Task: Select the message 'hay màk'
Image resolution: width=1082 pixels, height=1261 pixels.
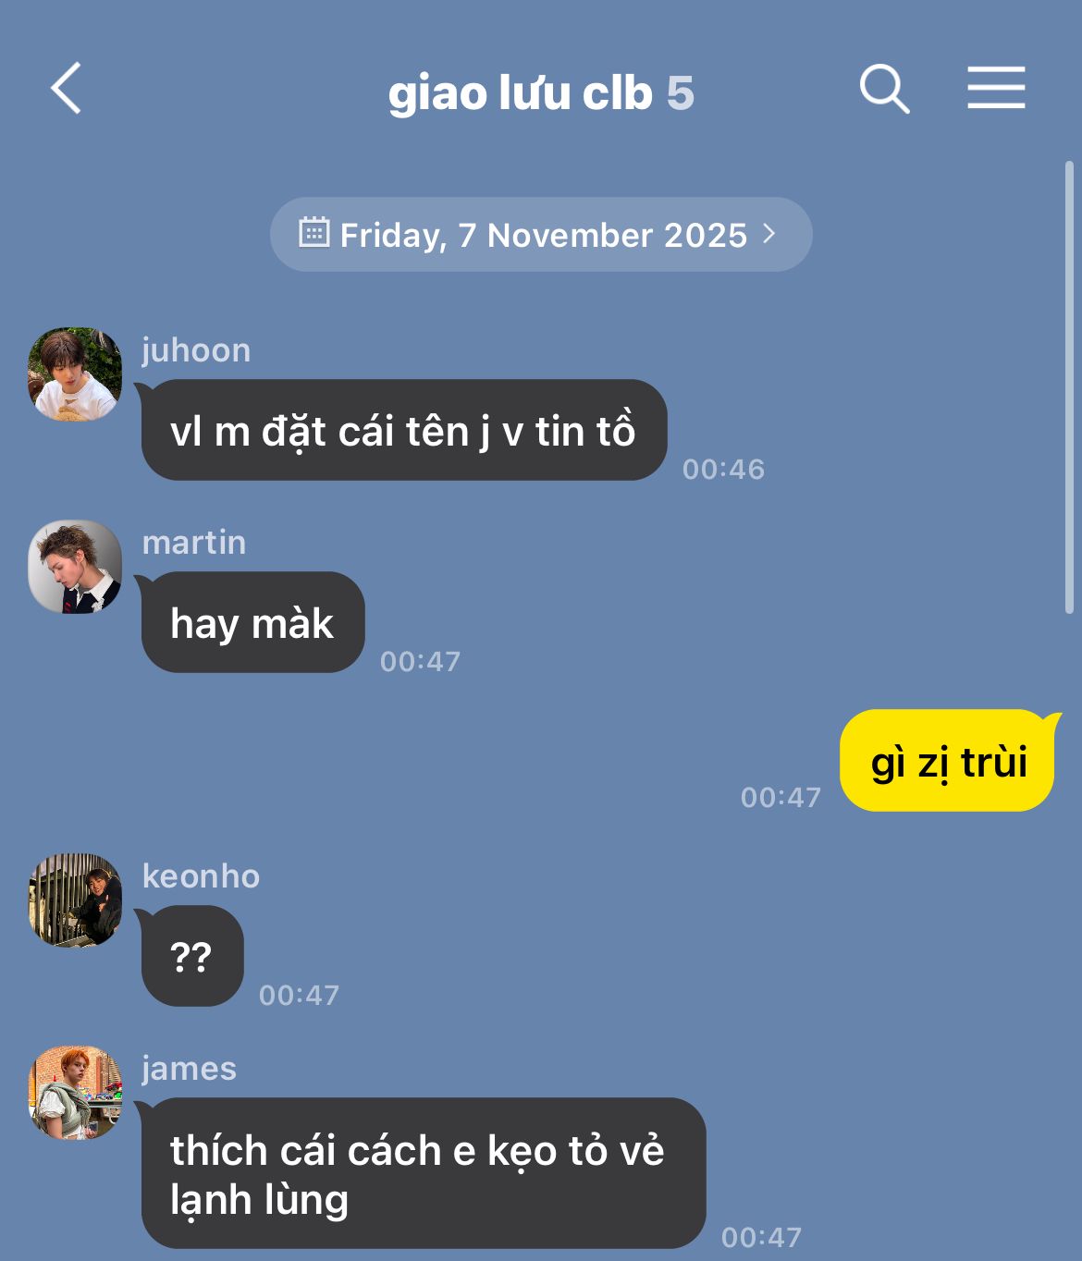Action: click(252, 622)
